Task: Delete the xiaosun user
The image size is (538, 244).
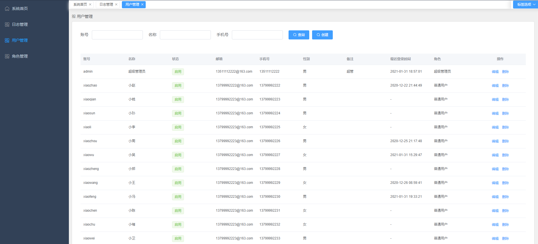Action: click(505, 113)
